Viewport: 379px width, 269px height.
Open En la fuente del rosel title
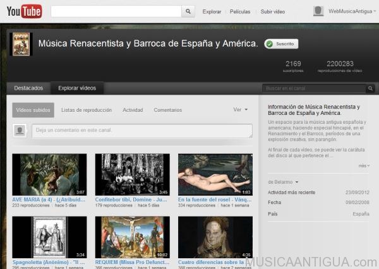215,200
